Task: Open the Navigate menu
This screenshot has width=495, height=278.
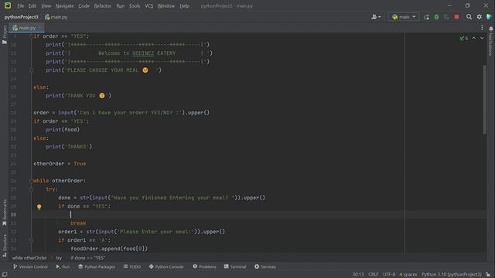Action: tap(64, 6)
